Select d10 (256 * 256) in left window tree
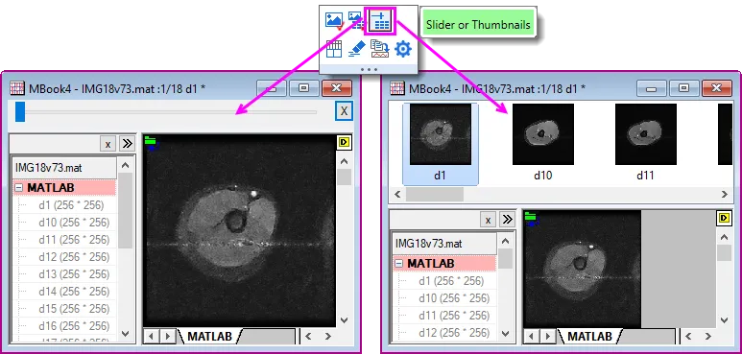The height and width of the screenshot is (354, 742). coord(74,223)
